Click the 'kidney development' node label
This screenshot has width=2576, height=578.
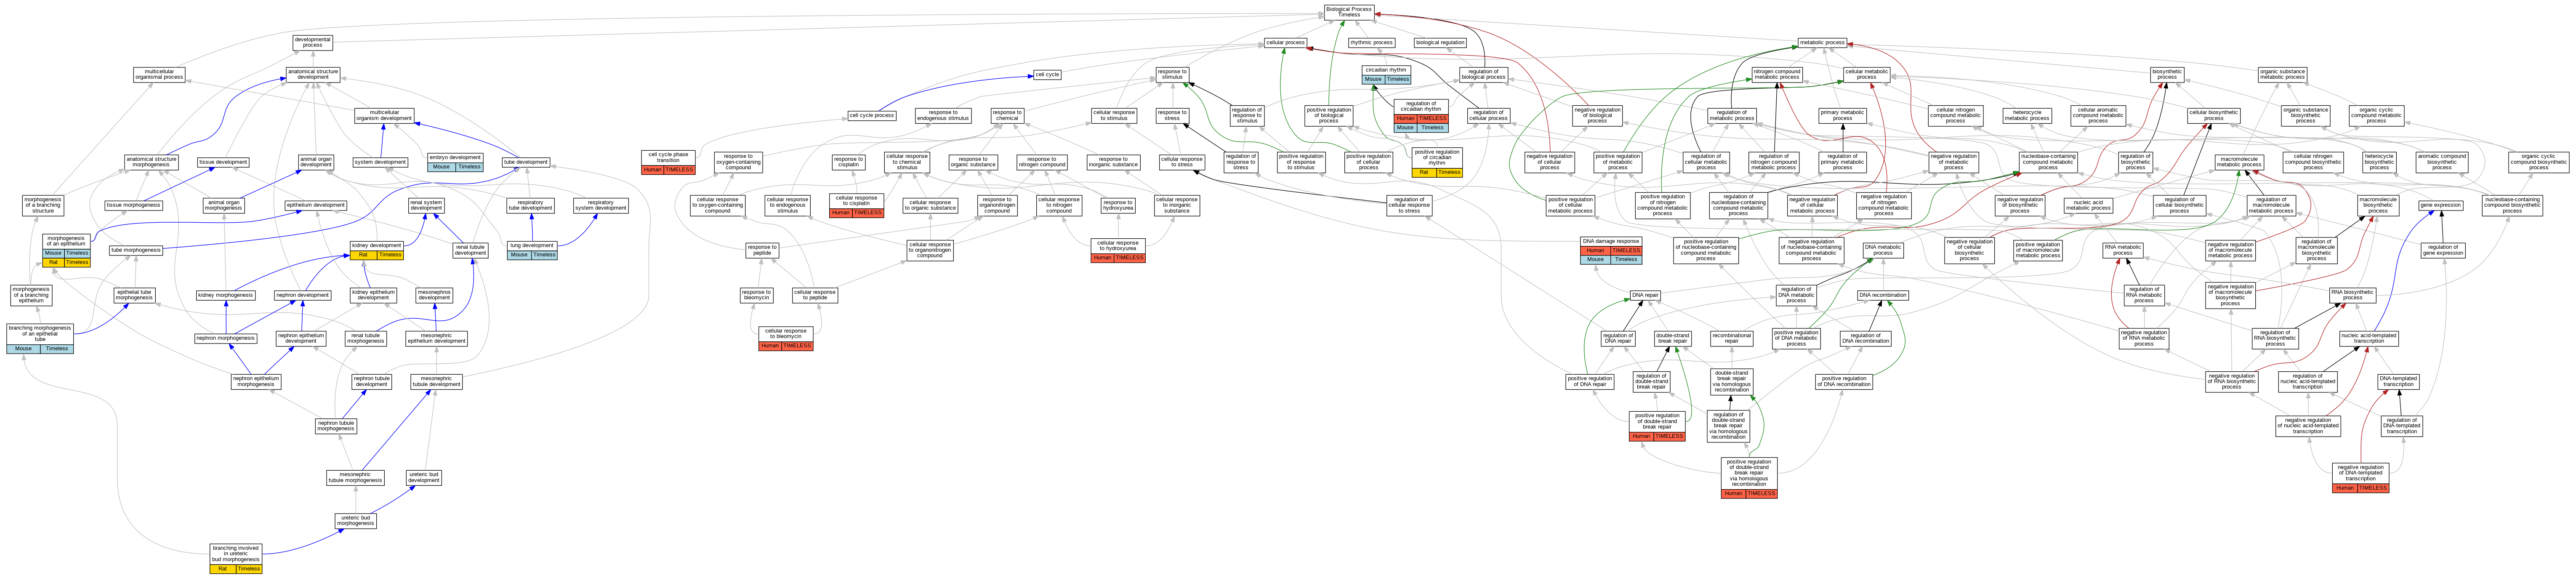377,245
